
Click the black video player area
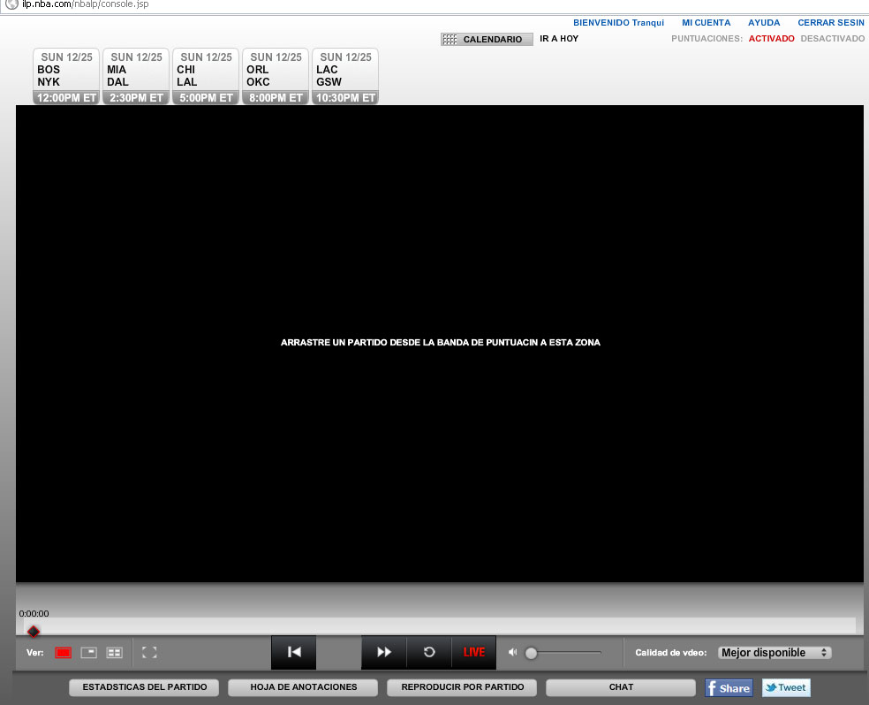[440, 344]
